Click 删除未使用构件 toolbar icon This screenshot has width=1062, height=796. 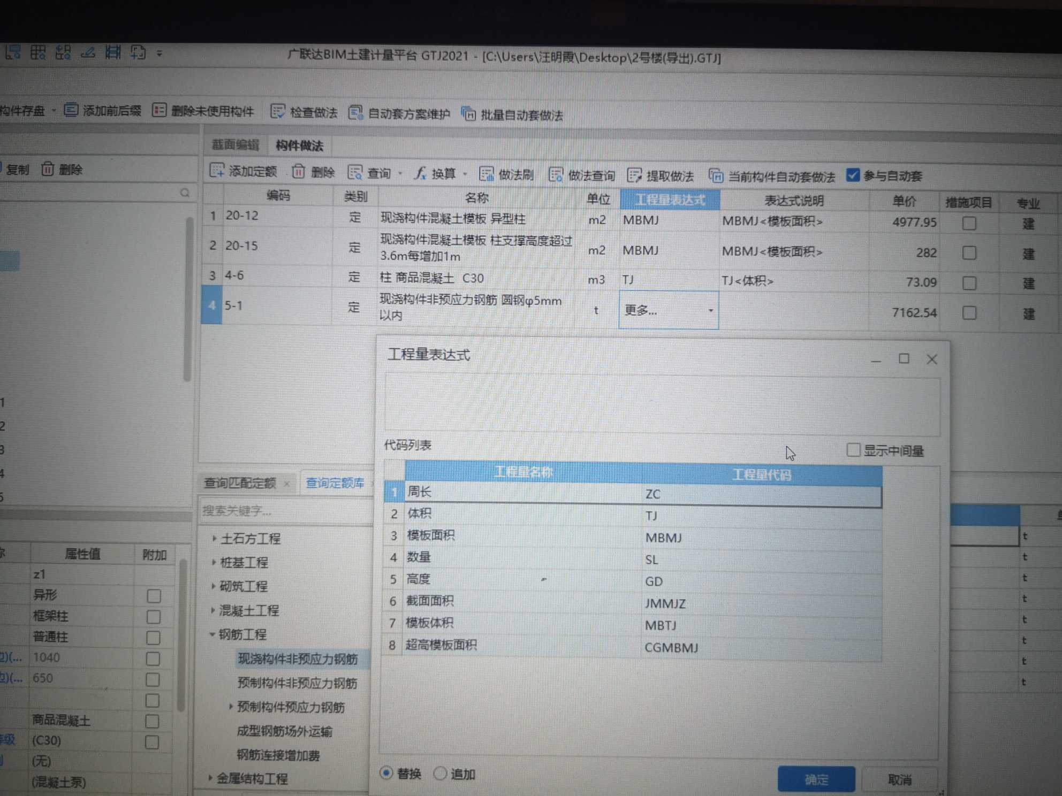click(159, 110)
